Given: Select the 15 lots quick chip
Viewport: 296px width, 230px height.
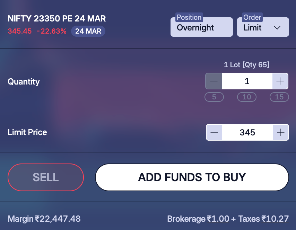Looking at the screenshot, I should point(279,97).
